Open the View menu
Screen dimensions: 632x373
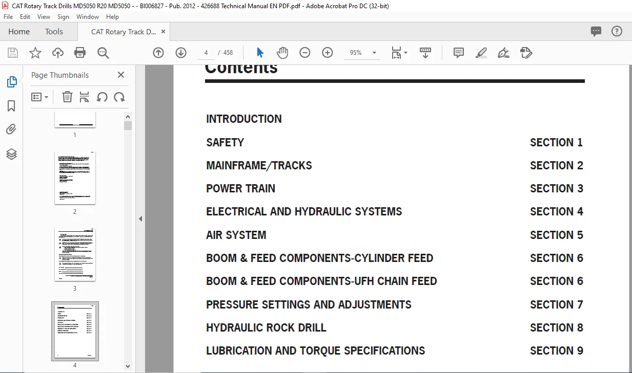(x=44, y=17)
